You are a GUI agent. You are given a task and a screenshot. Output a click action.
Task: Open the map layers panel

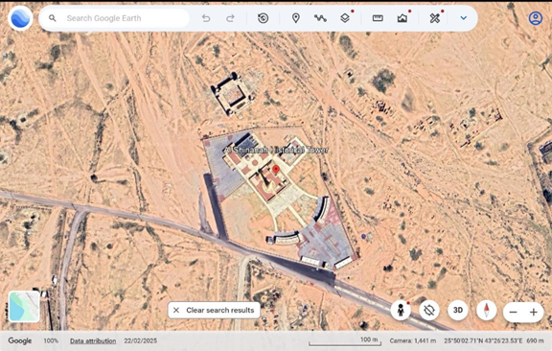(x=345, y=18)
